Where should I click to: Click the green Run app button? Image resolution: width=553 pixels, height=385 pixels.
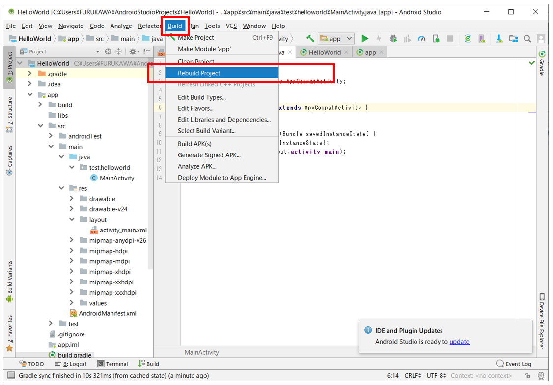tap(365, 38)
